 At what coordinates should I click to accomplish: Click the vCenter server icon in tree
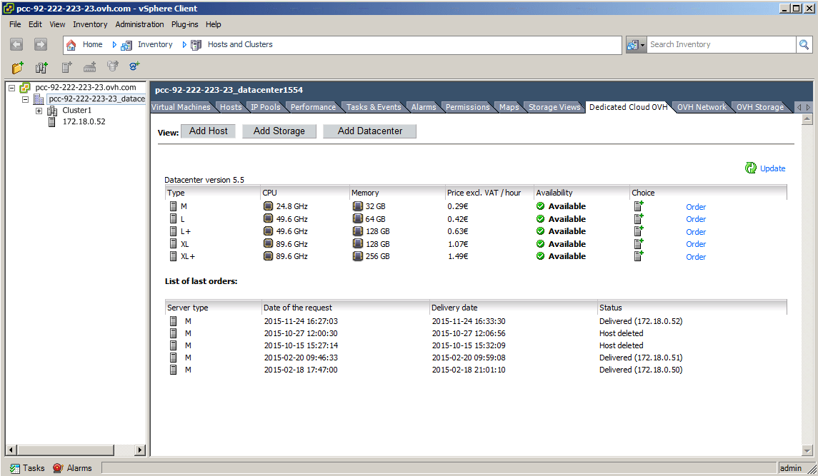coord(25,88)
